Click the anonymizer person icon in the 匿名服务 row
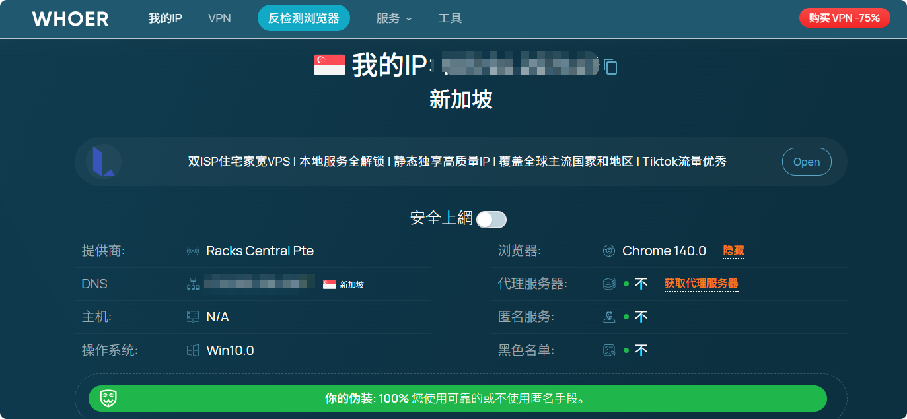Image resolution: width=907 pixels, height=419 pixels. 609,317
